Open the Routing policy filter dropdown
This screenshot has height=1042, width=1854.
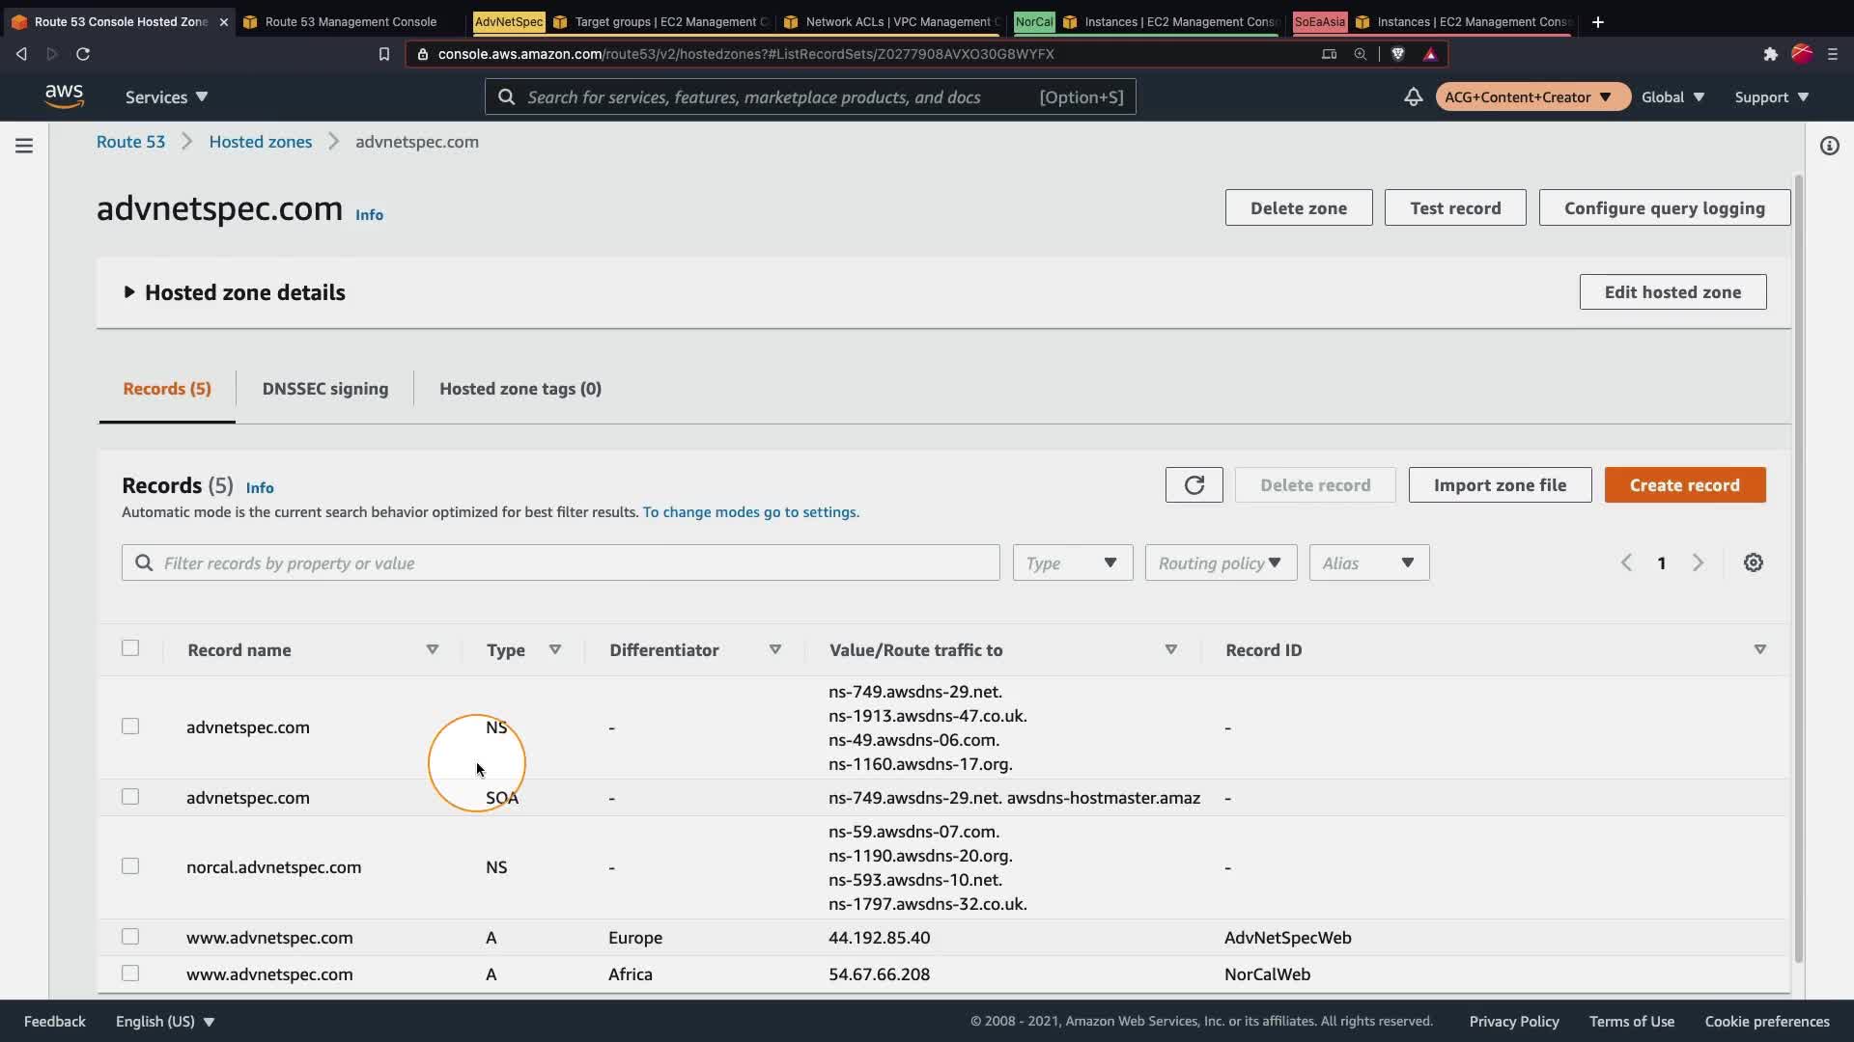tap(1220, 562)
